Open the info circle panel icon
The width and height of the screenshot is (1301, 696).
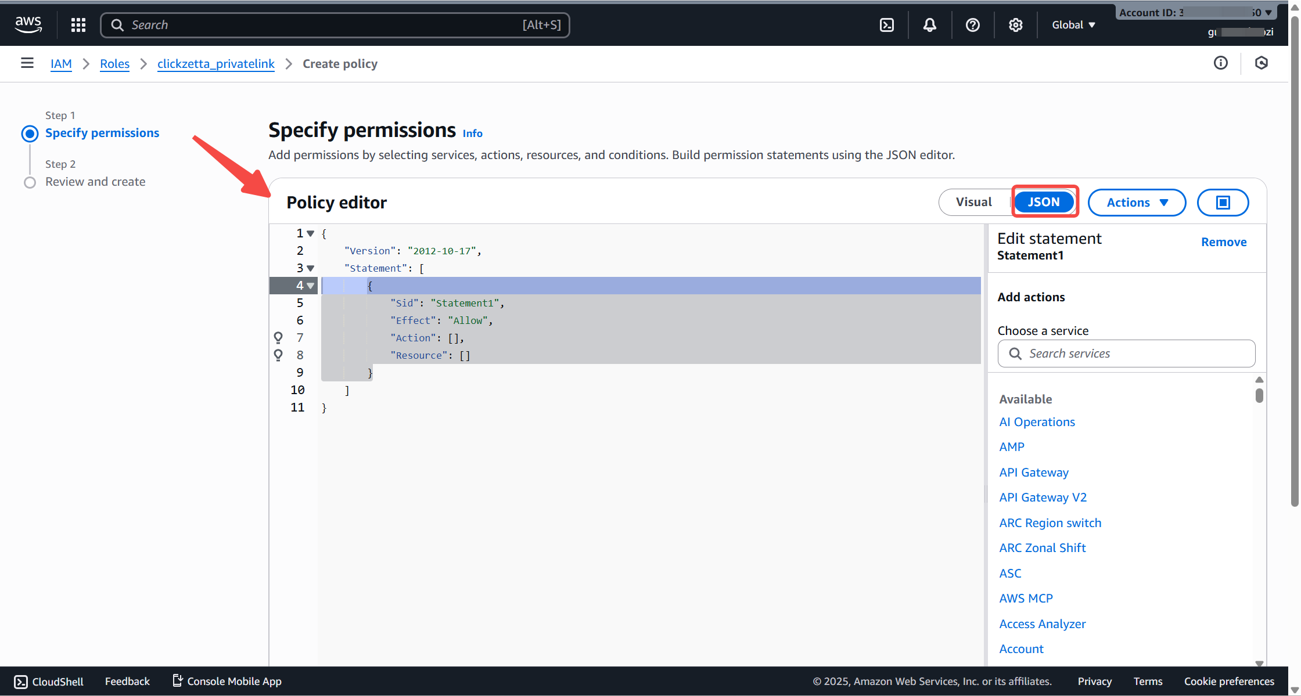click(x=1220, y=63)
